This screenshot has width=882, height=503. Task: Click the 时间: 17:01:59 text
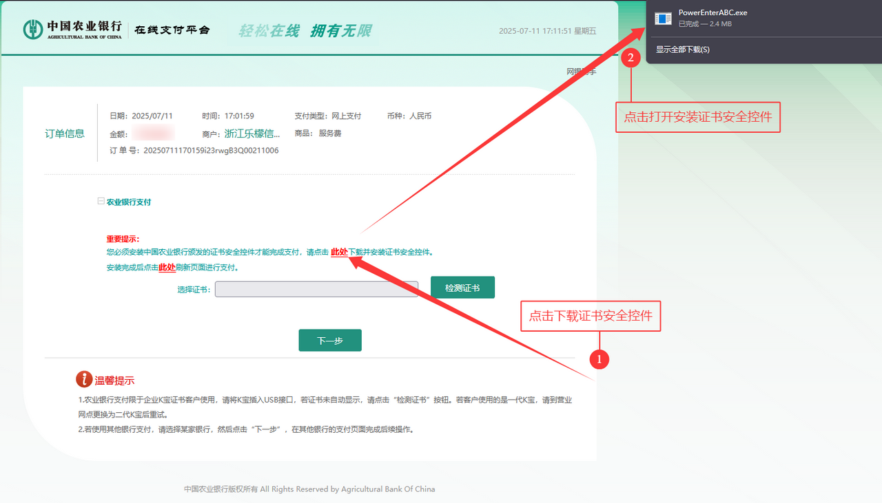point(228,116)
